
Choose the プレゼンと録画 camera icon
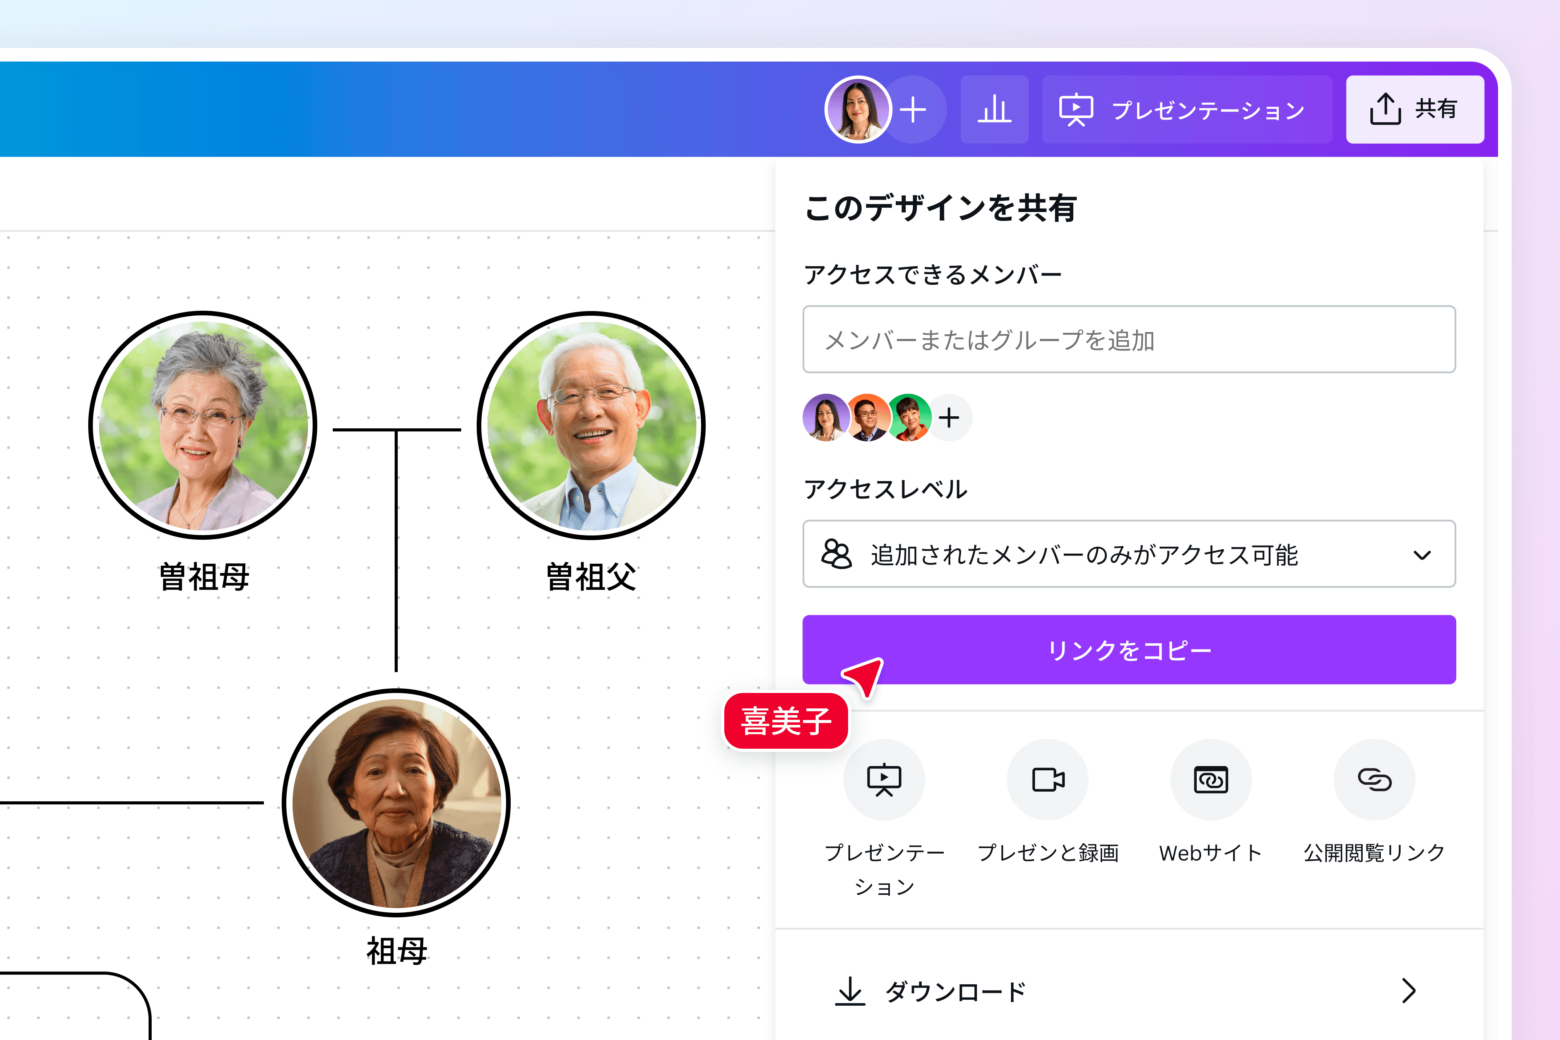coord(1048,780)
